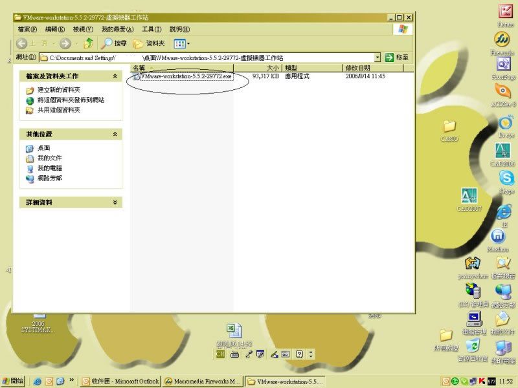The image size is (518, 388).
Task: Open the View (檢視) menu
Action: [83, 29]
